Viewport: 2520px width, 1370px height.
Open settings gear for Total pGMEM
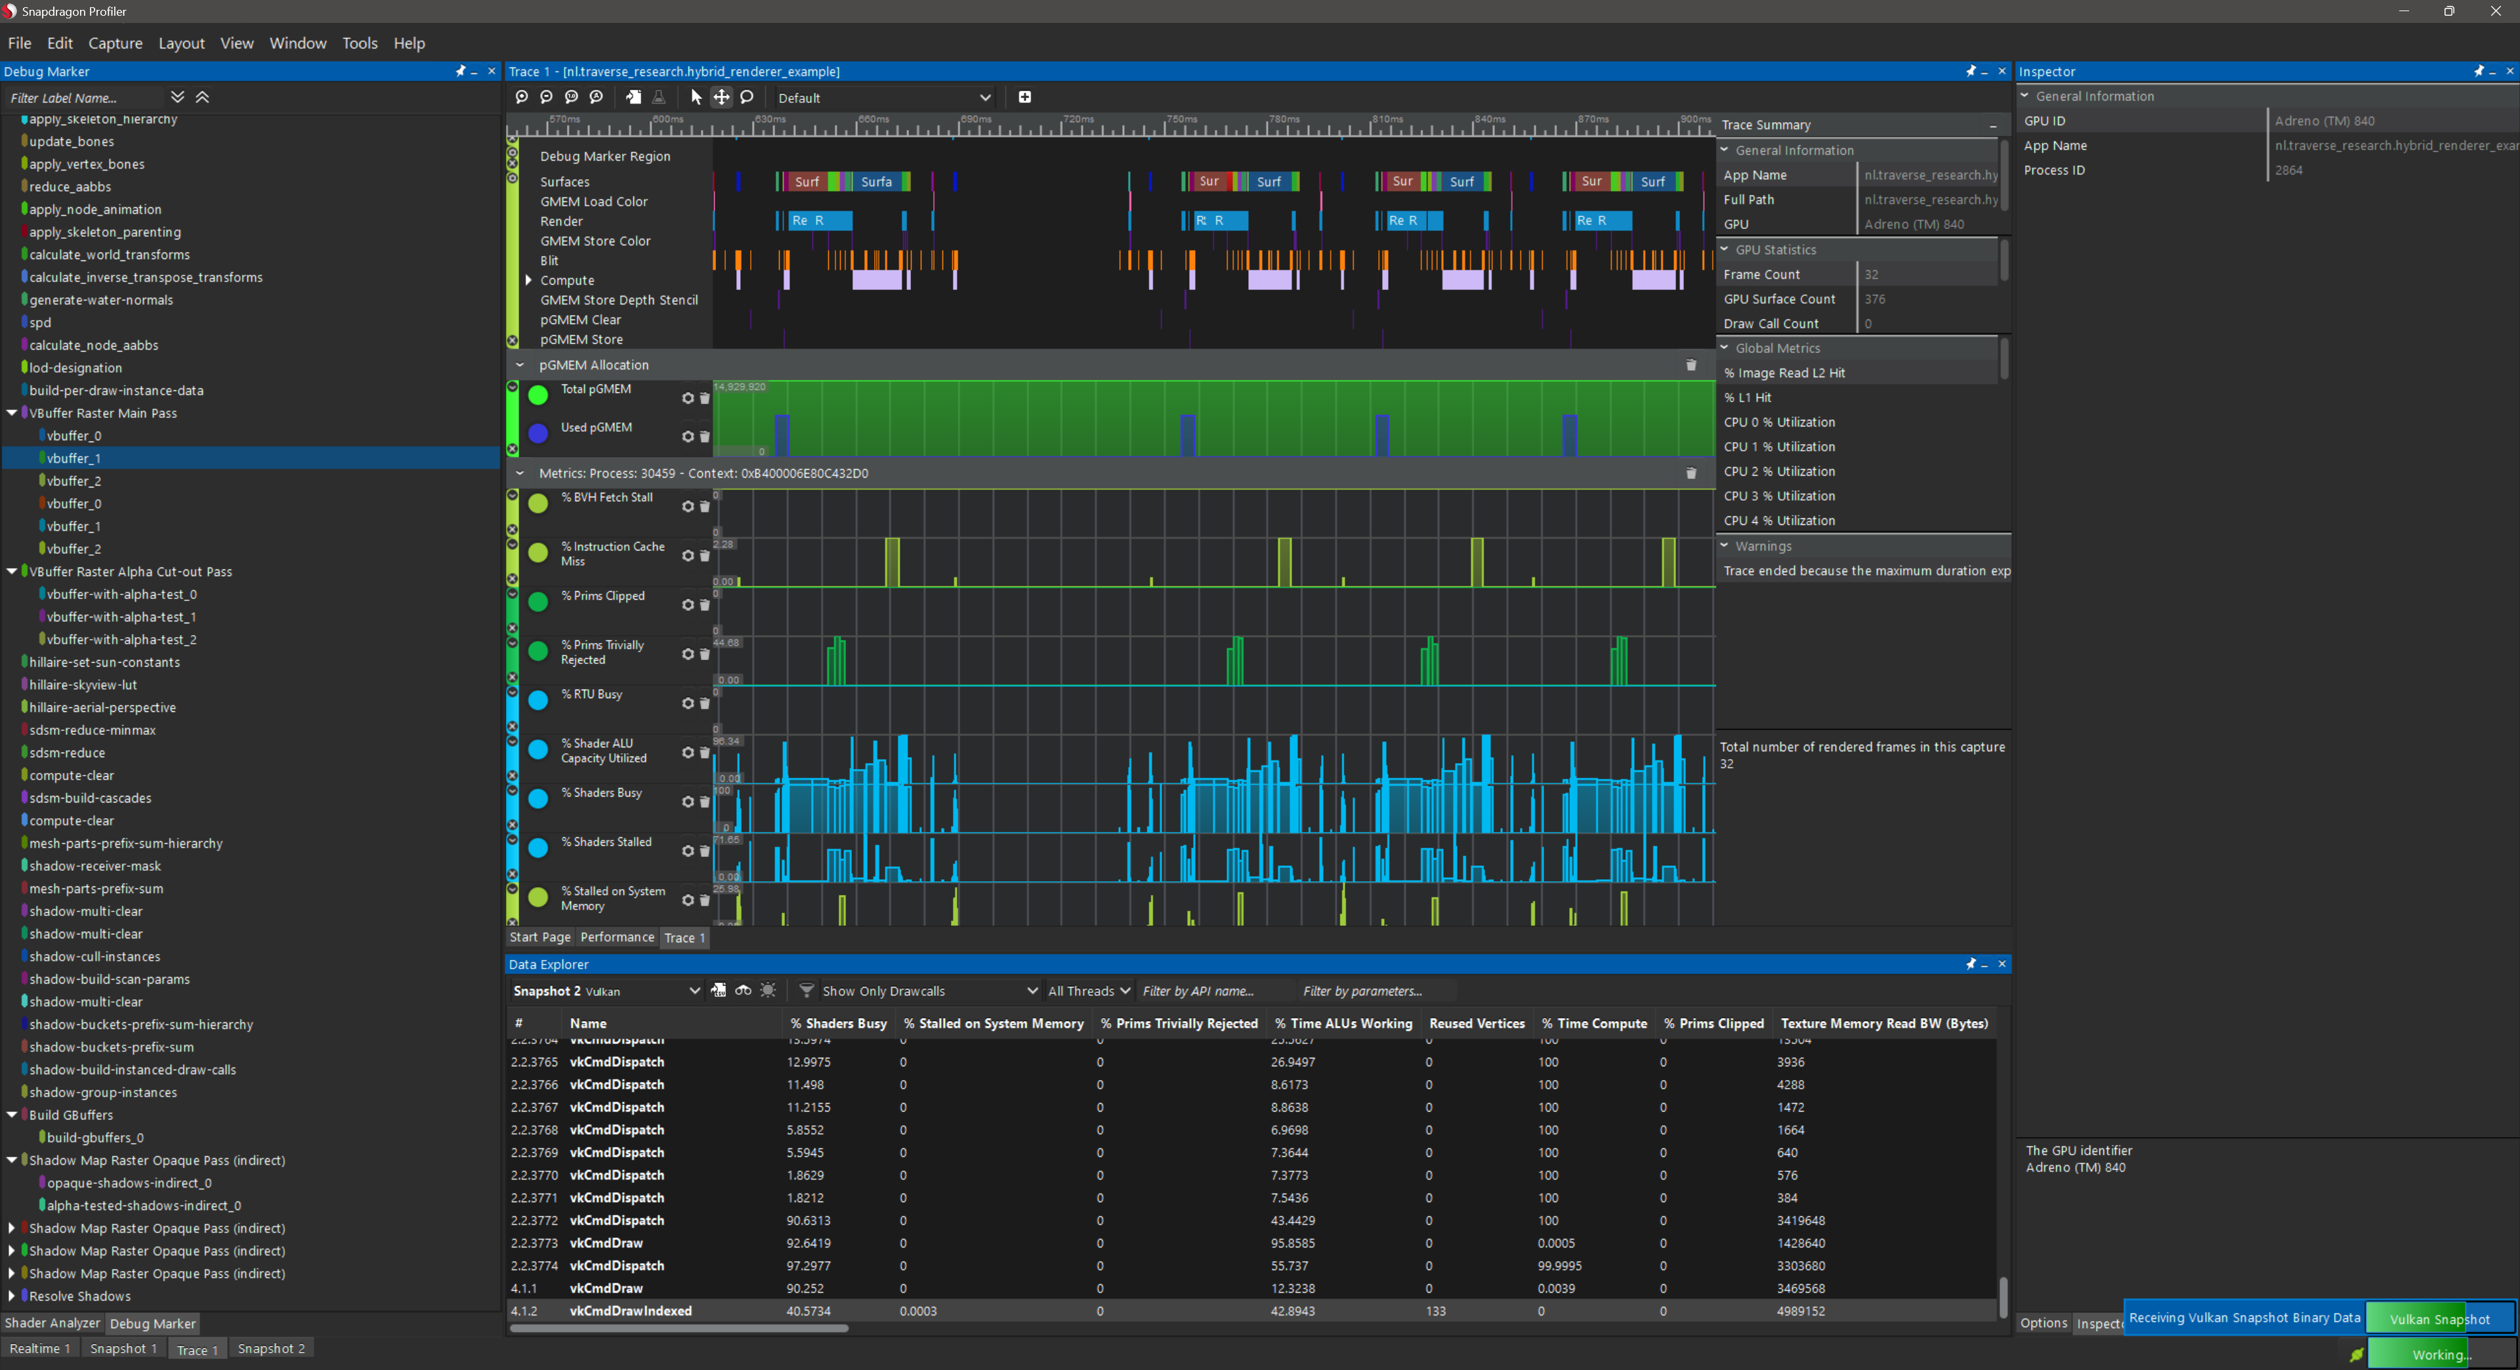tap(688, 398)
